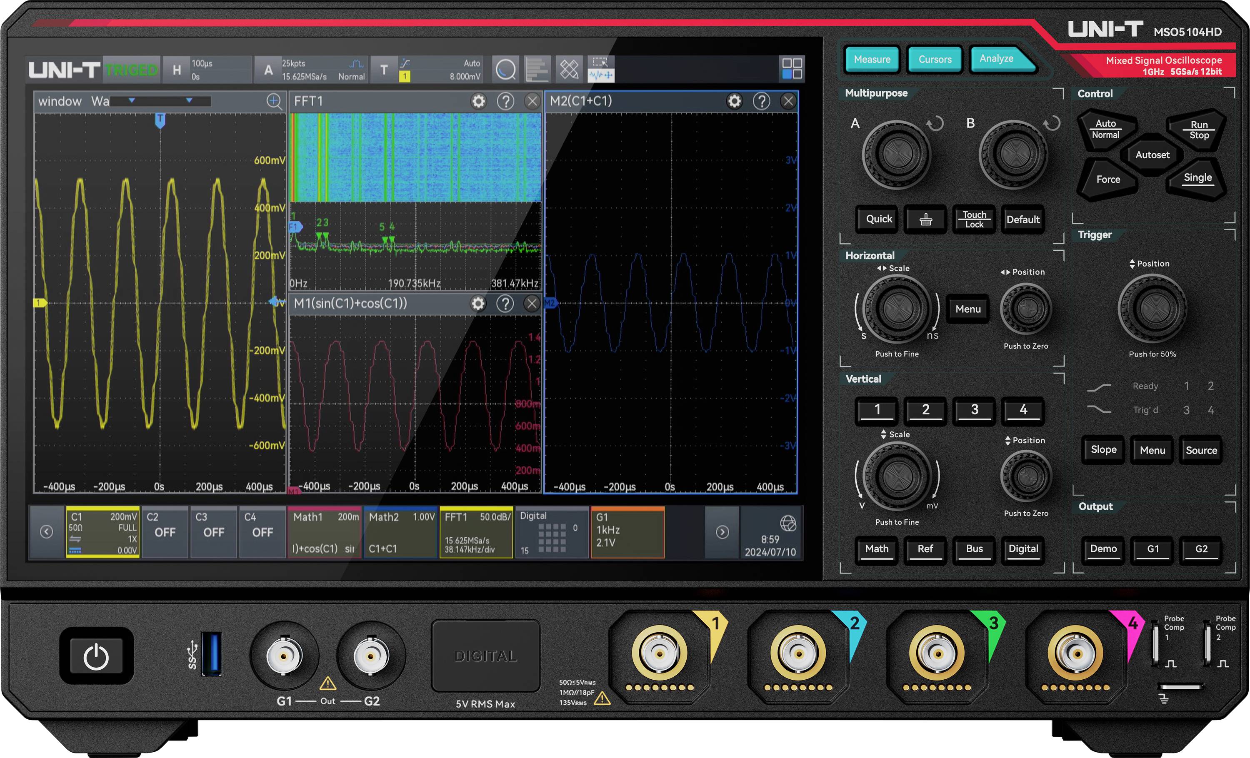Image resolution: width=1250 pixels, height=758 pixels.
Task: Push the Horizontal Scale knob
Action: (897, 308)
